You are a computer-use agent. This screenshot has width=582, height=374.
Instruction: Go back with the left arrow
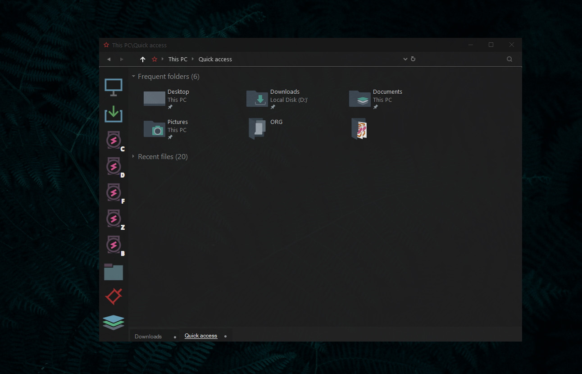(x=109, y=59)
